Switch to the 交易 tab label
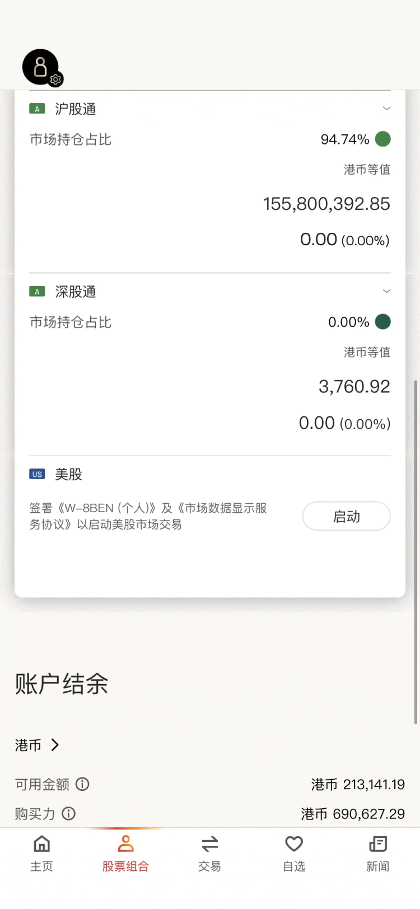420x909 pixels. pos(209,866)
